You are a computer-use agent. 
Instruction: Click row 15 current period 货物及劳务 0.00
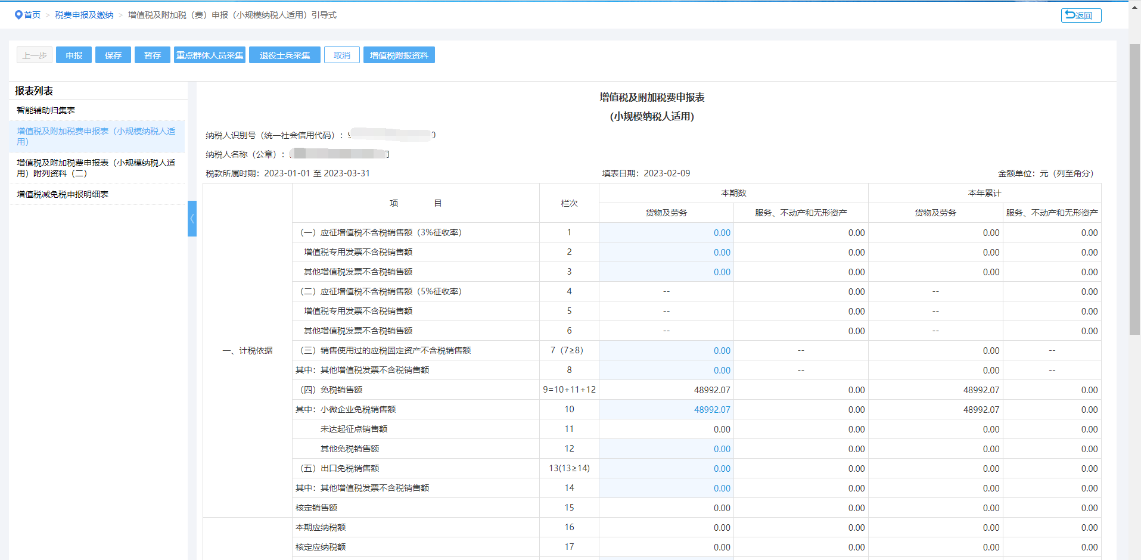(722, 508)
